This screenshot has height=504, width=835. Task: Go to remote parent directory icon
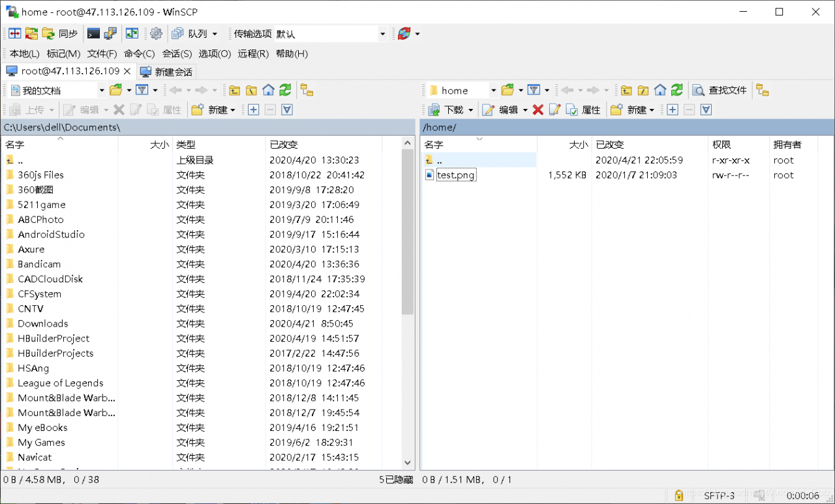pos(626,90)
